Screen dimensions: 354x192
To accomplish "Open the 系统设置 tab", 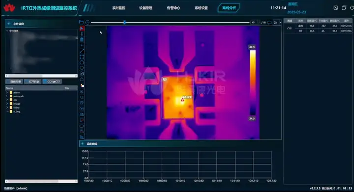I will click(x=201, y=8).
